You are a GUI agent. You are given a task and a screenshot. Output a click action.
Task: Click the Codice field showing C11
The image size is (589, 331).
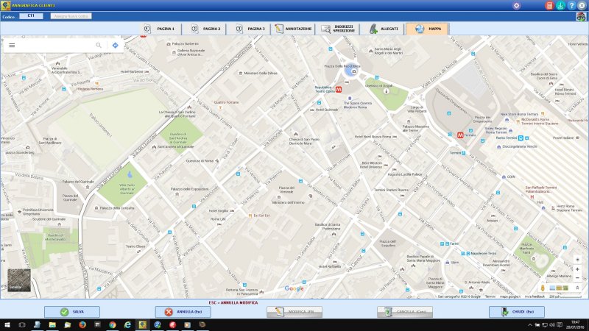(x=31, y=15)
